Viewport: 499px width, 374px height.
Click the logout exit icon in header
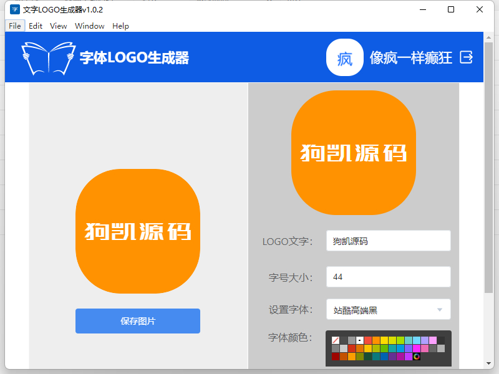point(466,57)
